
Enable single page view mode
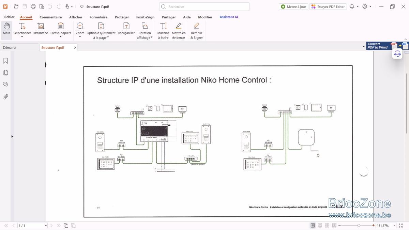click(x=313, y=226)
